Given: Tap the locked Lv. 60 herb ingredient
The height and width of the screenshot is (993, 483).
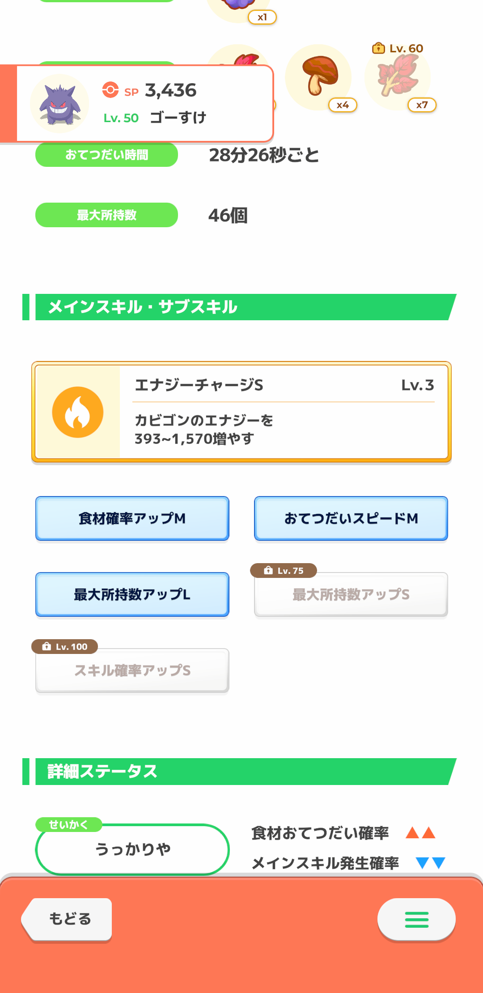Looking at the screenshot, I should [398, 77].
